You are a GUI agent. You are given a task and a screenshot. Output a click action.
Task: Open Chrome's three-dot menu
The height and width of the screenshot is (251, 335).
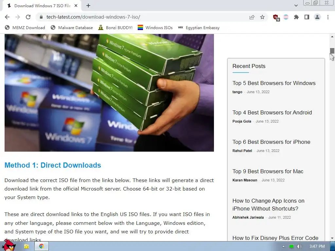328,17
